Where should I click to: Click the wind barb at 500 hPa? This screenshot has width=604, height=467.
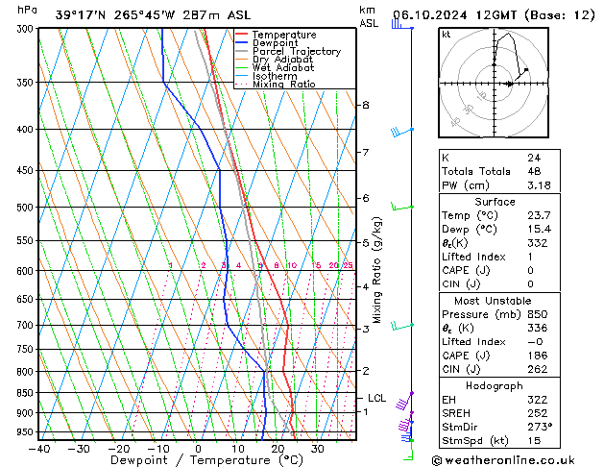coord(401,207)
